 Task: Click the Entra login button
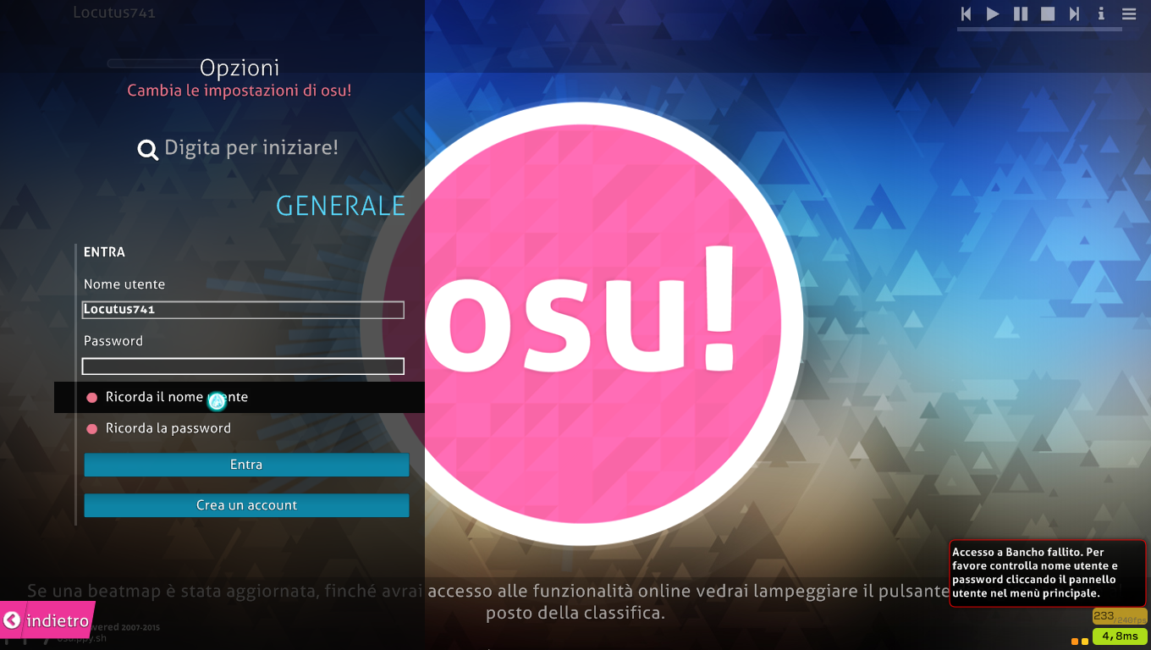[x=246, y=465]
